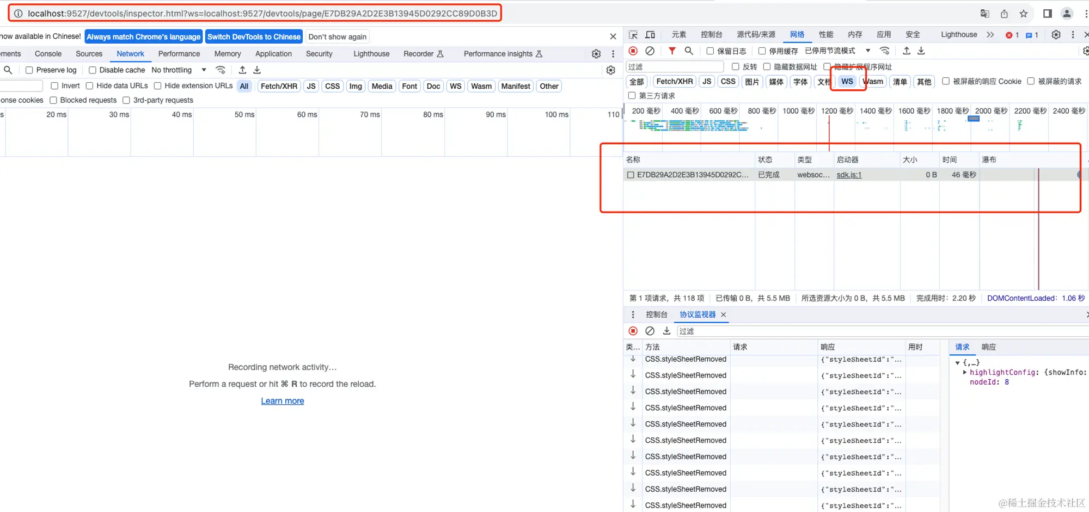Open sdk.js:1 initiator link
Viewport: 1089px width, 512px height.
point(849,175)
